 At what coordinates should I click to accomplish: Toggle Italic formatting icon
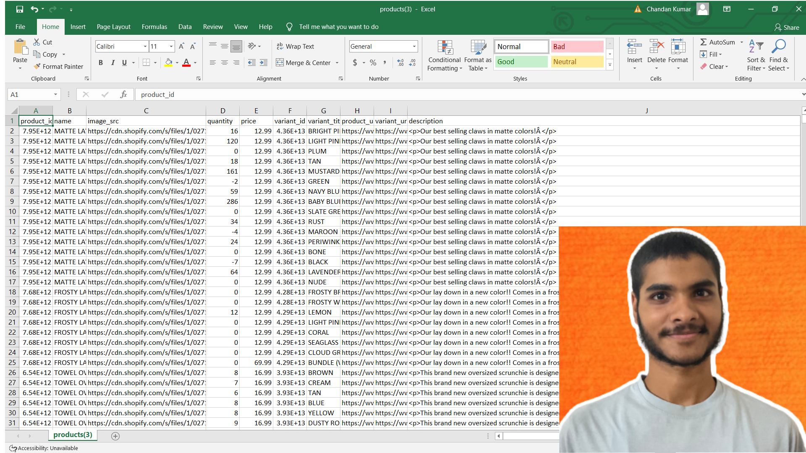tap(113, 62)
